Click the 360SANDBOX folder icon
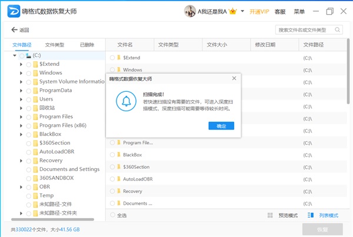 (x=35, y=178)
